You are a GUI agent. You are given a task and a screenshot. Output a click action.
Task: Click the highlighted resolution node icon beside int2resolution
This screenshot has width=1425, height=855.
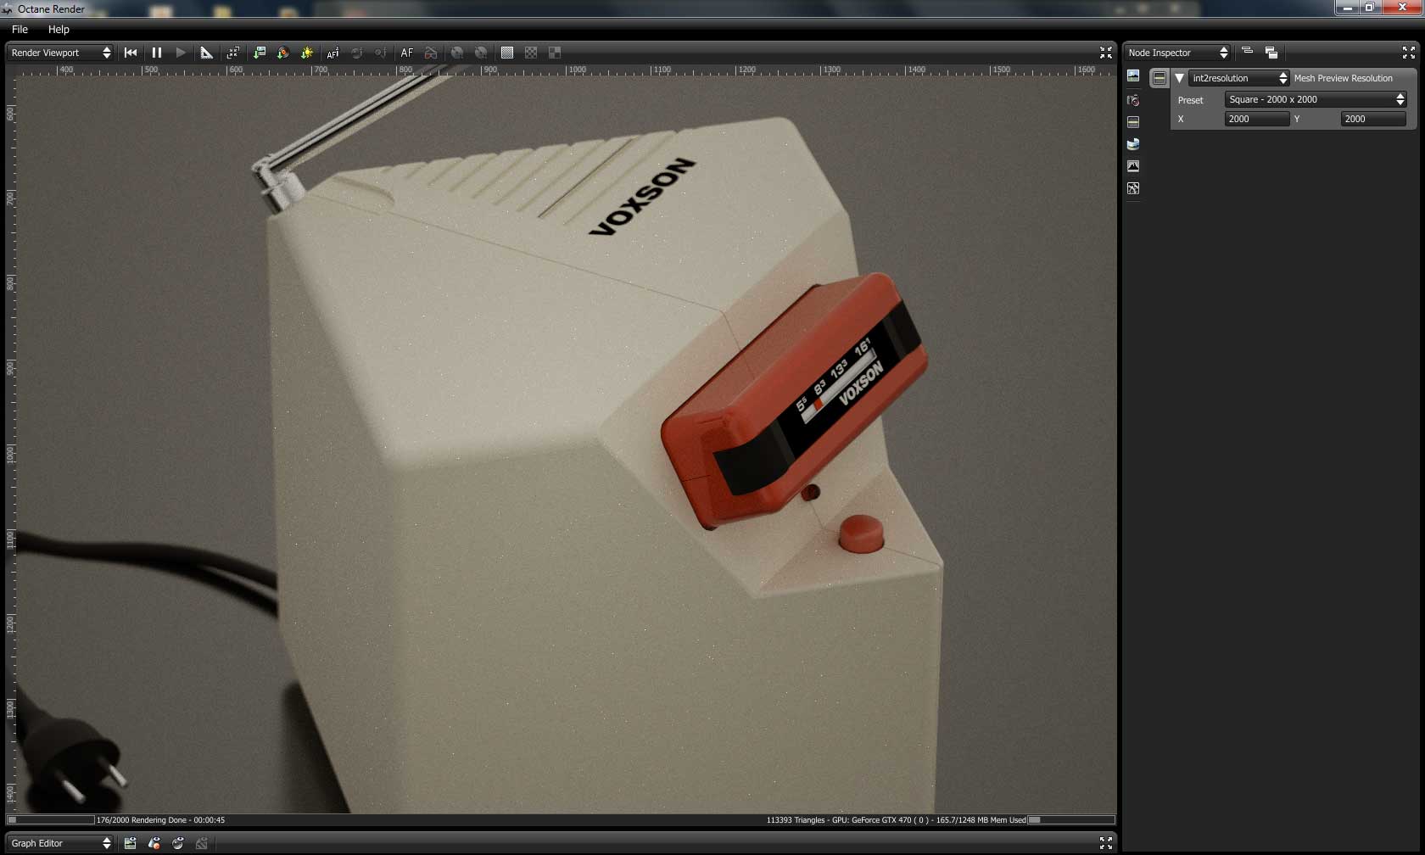point(1160,78)
